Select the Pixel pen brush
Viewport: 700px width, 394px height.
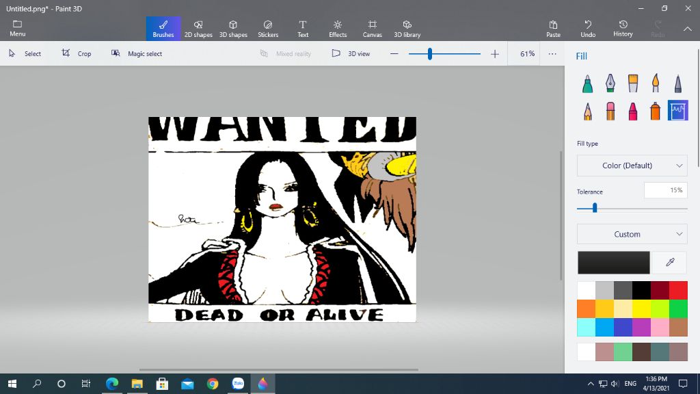click(x=678, y=83)
